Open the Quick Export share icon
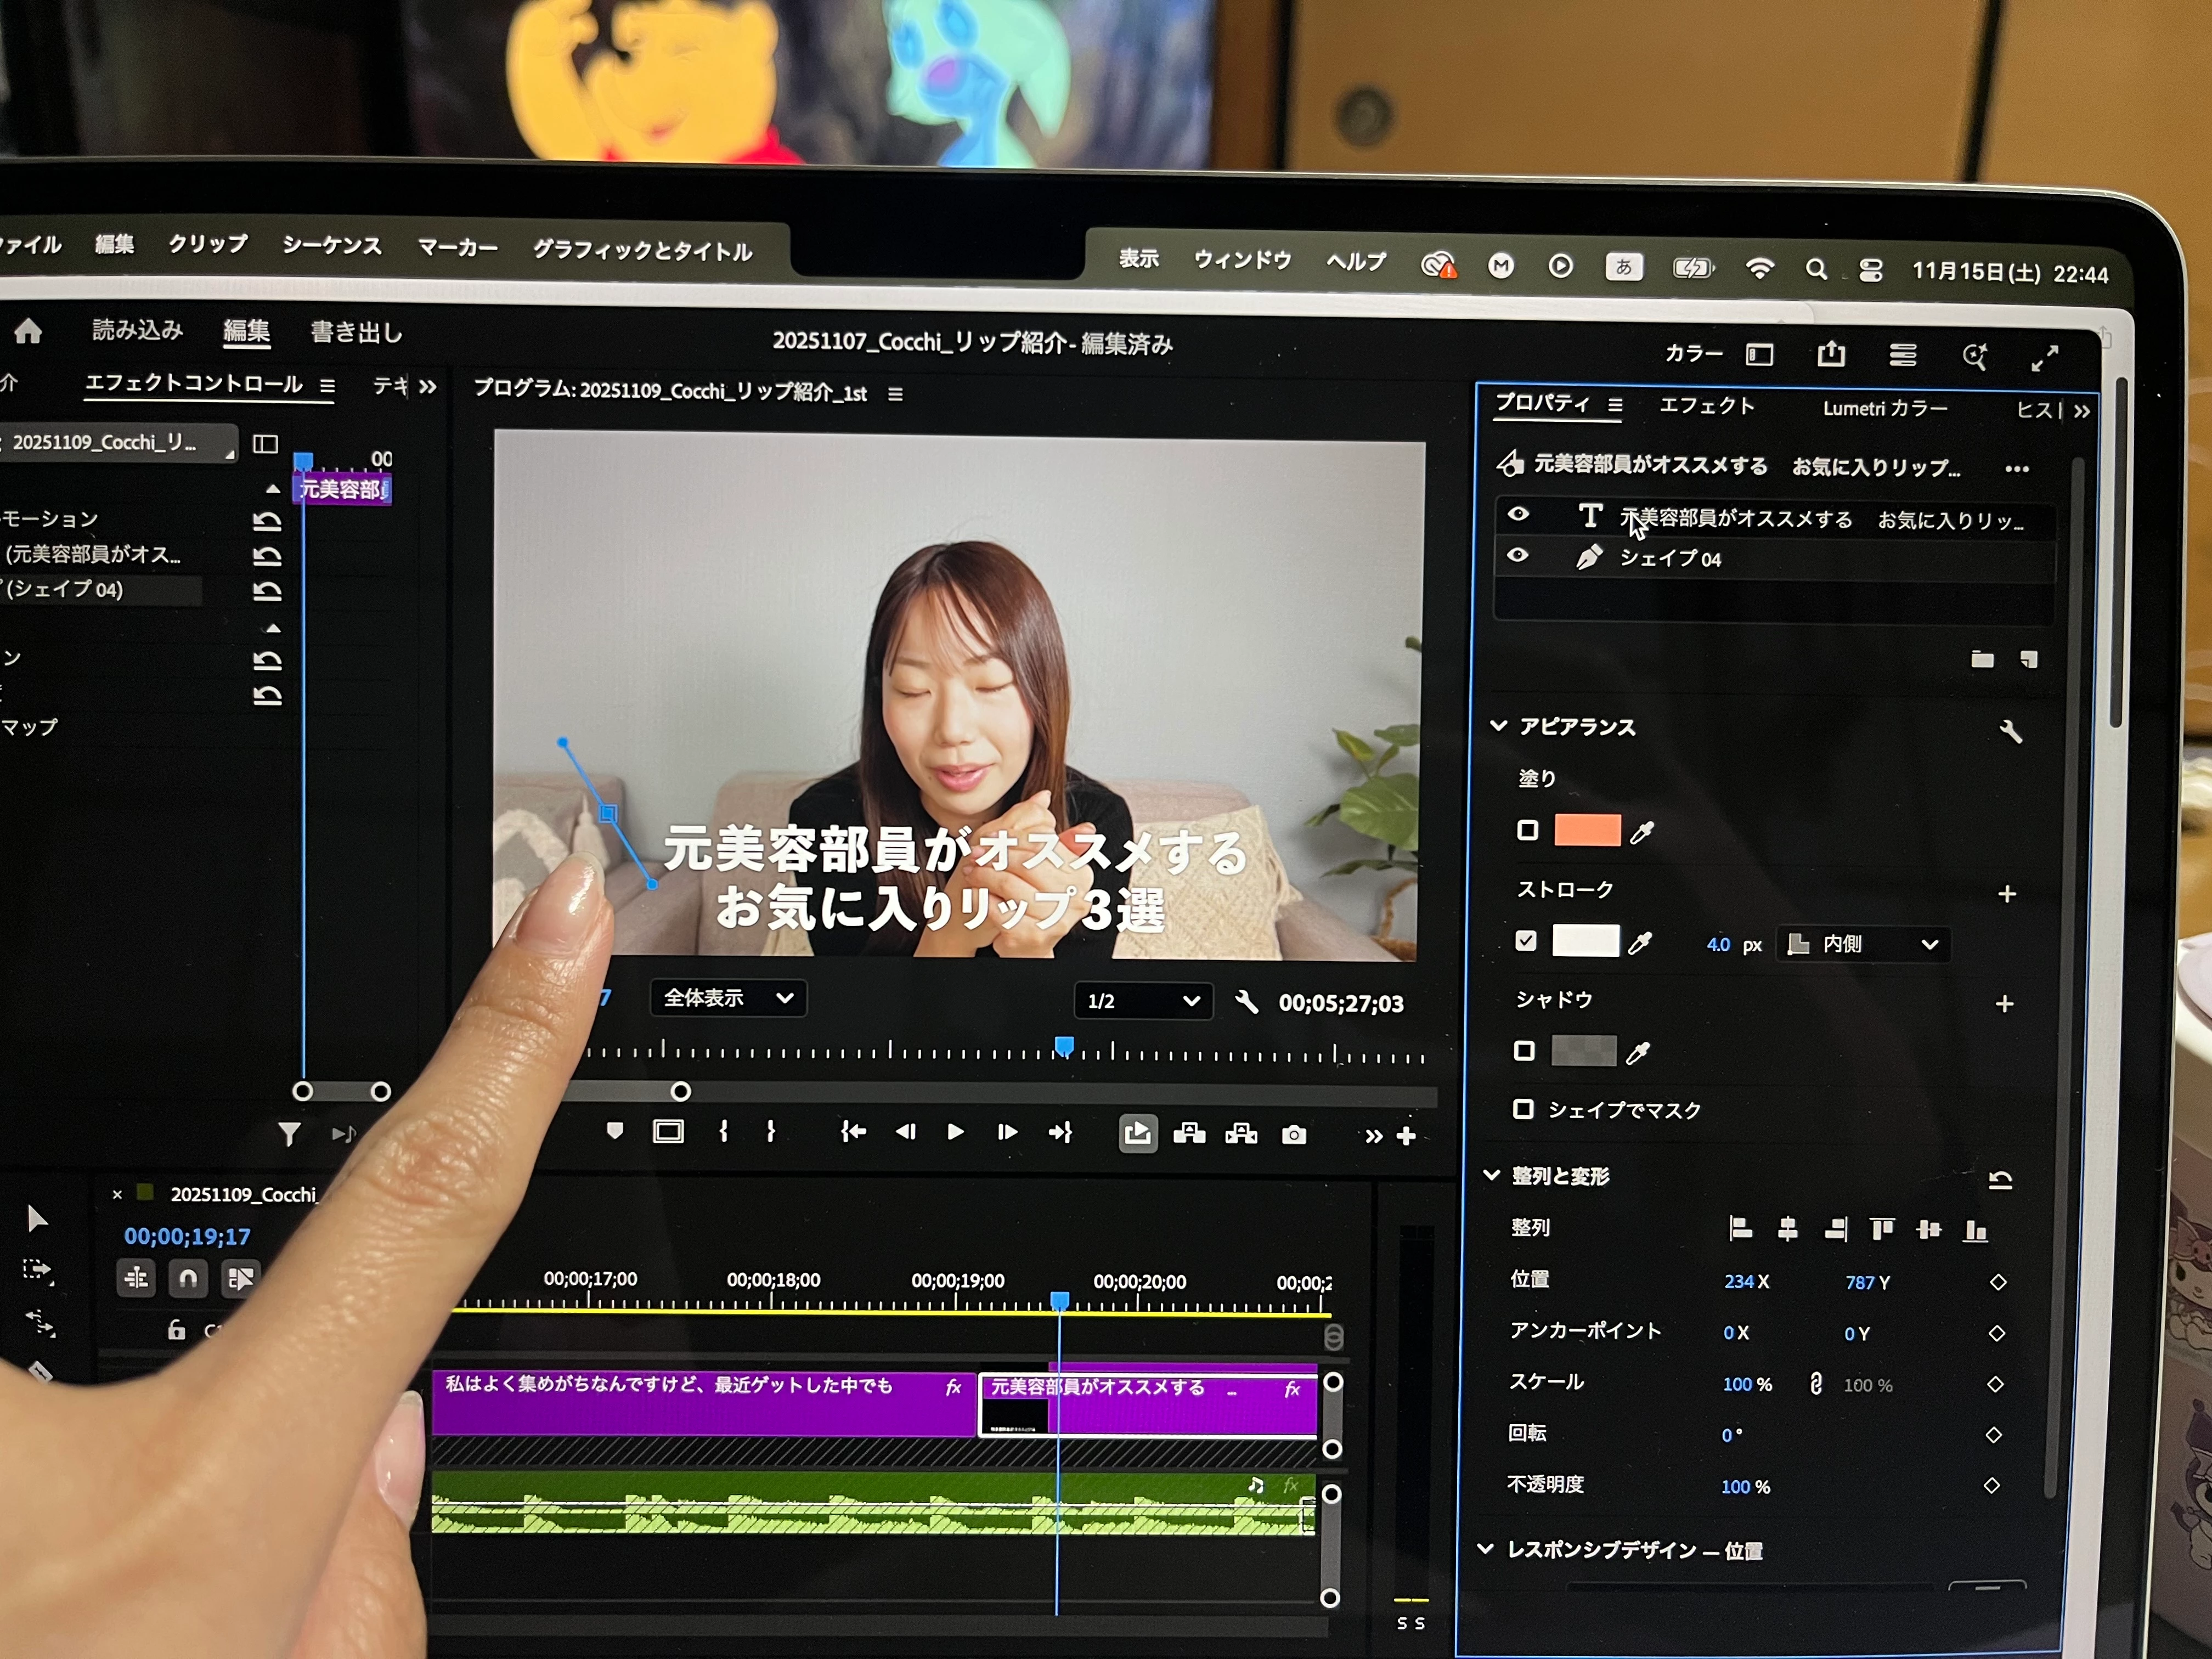2212x1659 pixels. point(1830,354)
